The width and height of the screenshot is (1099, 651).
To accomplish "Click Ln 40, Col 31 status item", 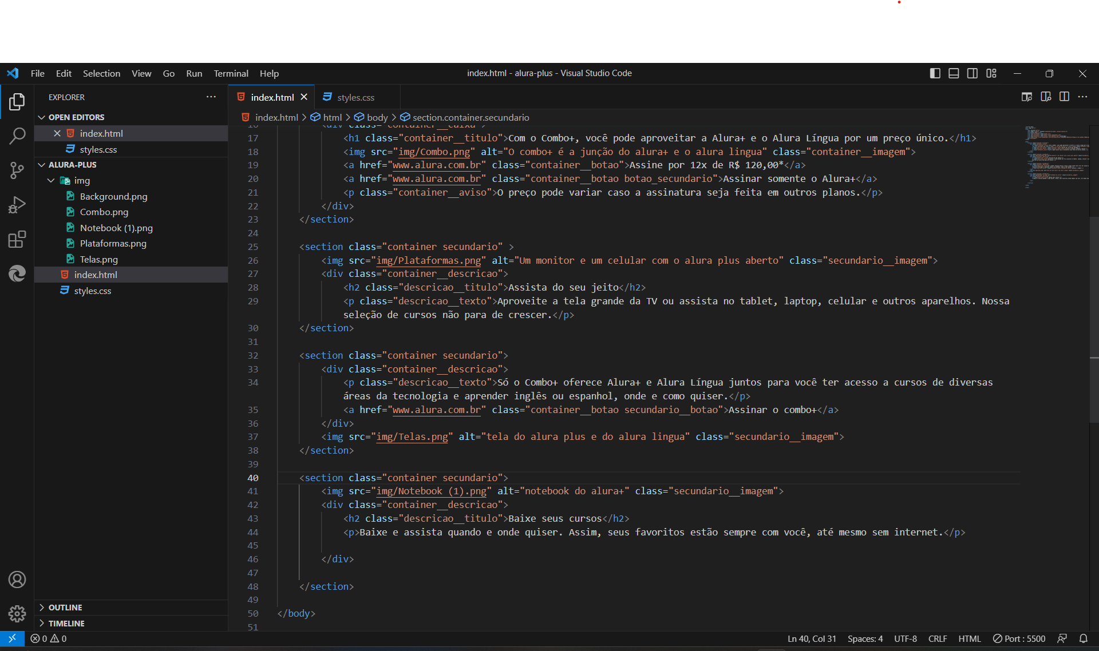I will coord(812,638).
